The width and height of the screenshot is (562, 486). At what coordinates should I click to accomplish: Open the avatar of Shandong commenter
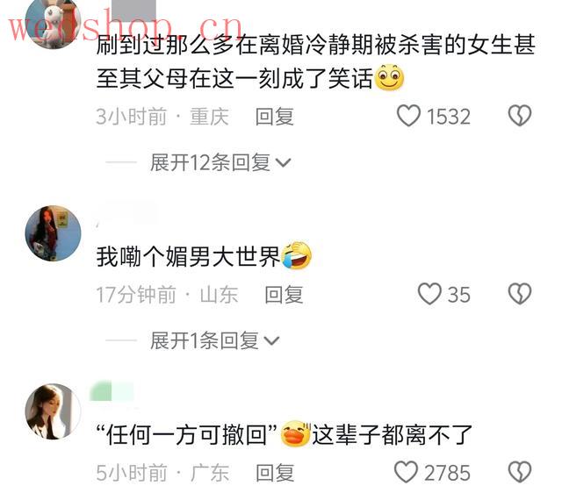(53, 233)
